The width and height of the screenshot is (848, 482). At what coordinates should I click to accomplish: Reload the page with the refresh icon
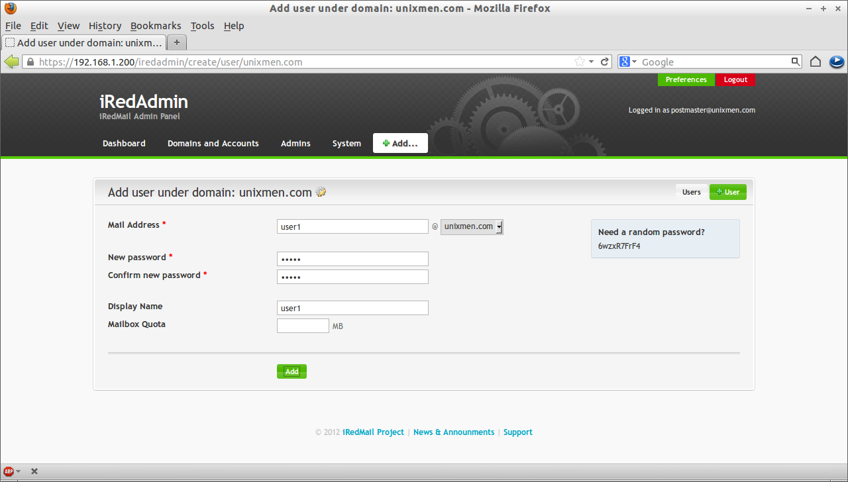point(605,62)
